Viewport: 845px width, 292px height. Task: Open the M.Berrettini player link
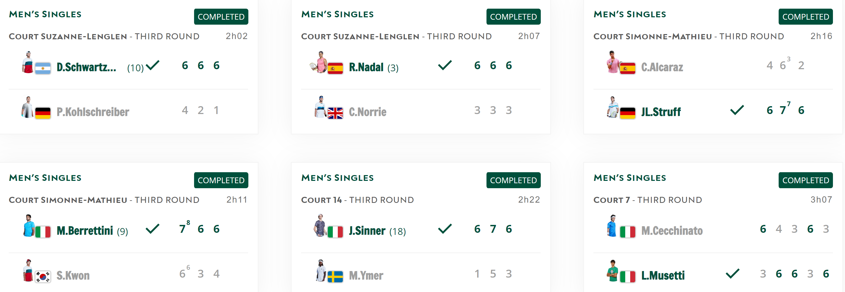click(x=85, y=231)
